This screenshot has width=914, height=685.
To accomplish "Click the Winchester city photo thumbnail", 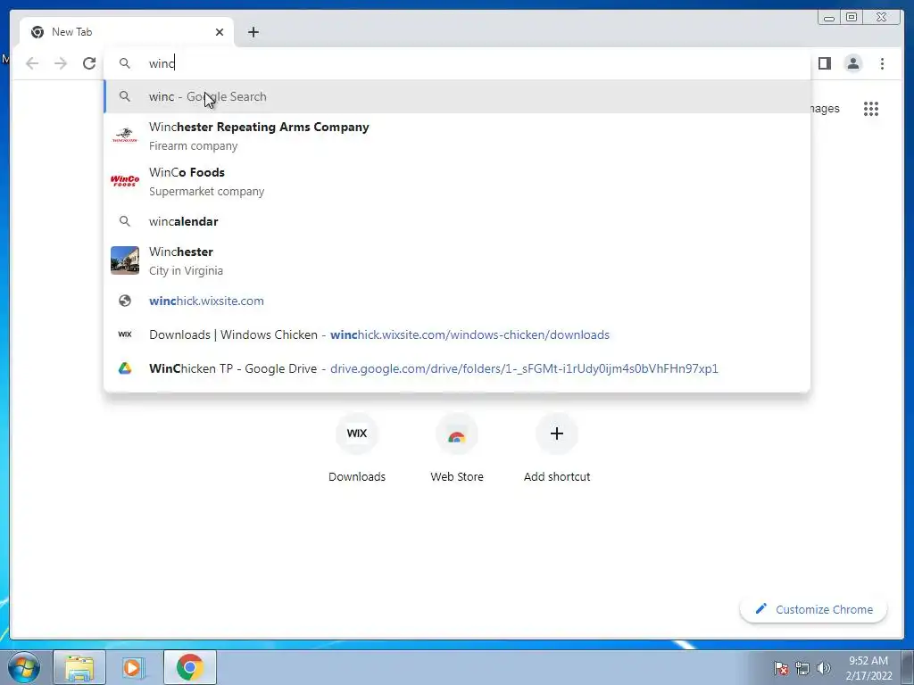I will 125,260.
